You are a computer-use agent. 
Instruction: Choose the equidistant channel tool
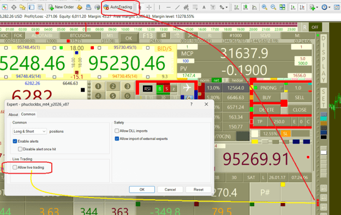point(186,8)
